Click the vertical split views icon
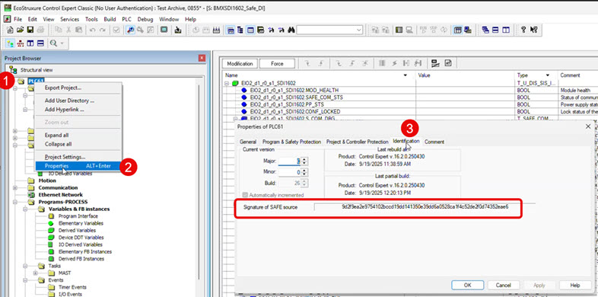 (x=30, y=43)
